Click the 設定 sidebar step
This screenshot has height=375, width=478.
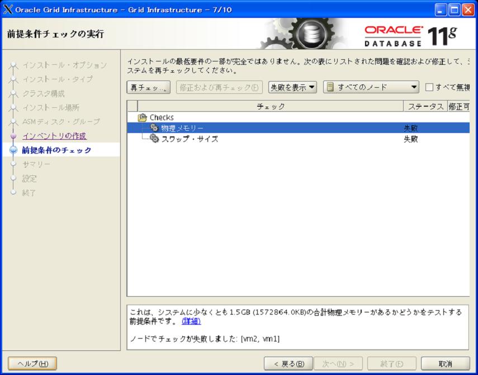(x=30, y=178)
